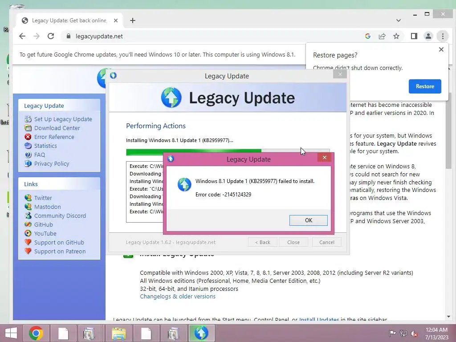This screenshot has width=456, height=342.
Task: Click OK in the failed install dialog
Action: pyautogui.click(x=308, y=220)
